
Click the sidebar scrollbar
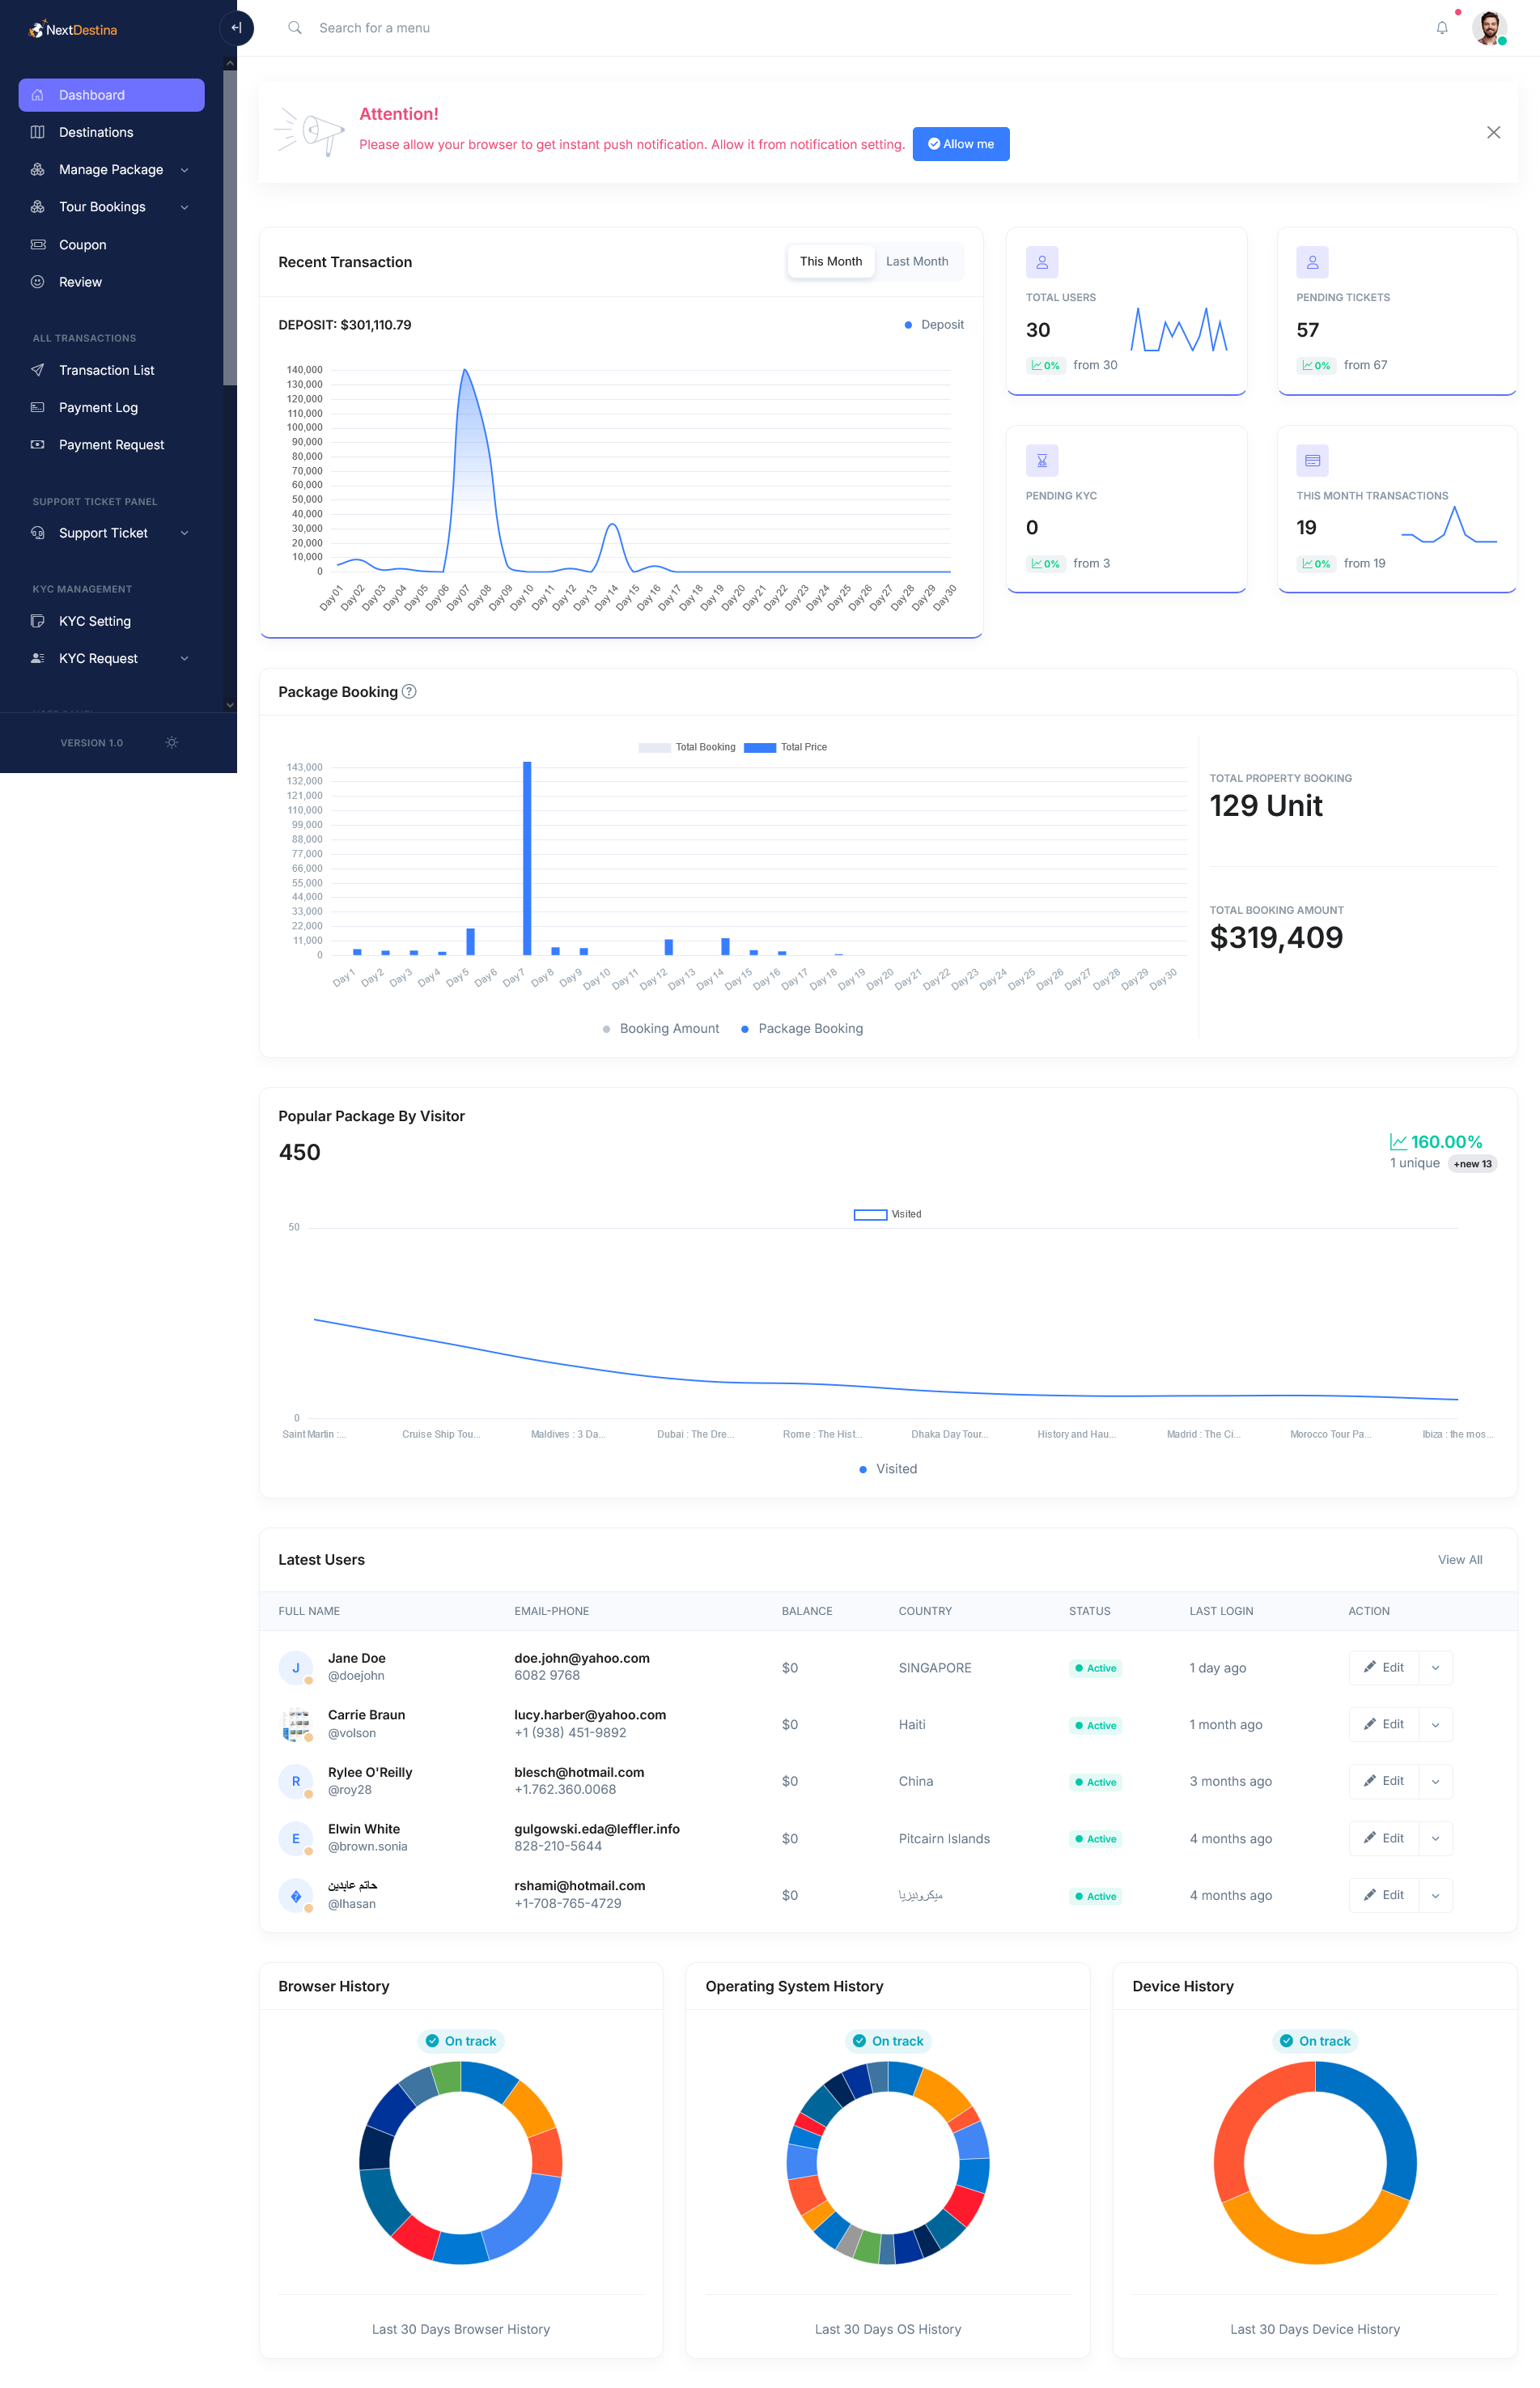click(230, 228)
